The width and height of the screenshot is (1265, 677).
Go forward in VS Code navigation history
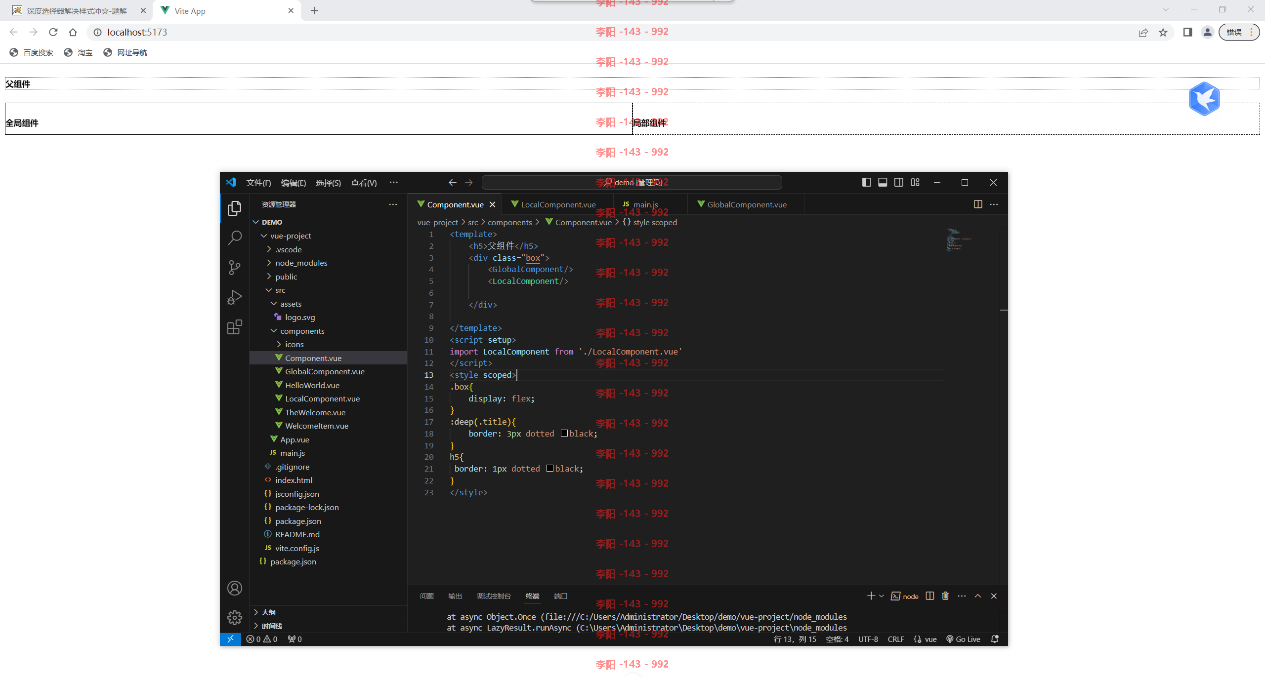(x=469, y=182)
